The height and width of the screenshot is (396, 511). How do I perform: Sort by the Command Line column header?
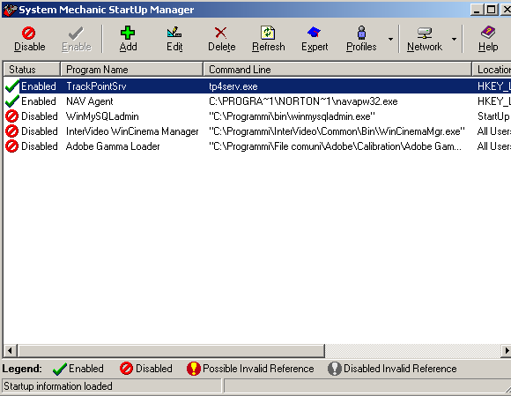coord(337,70)
